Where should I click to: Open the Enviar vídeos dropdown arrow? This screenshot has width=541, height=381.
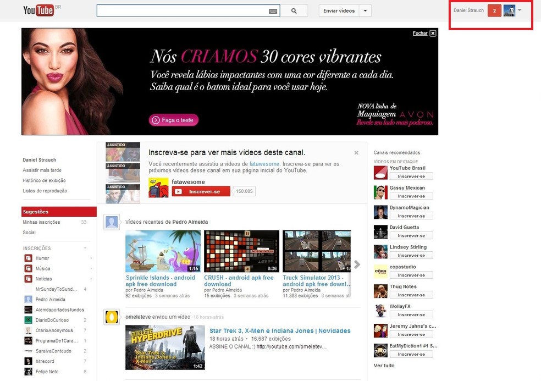pyautogui.click(x=366, y=11)
